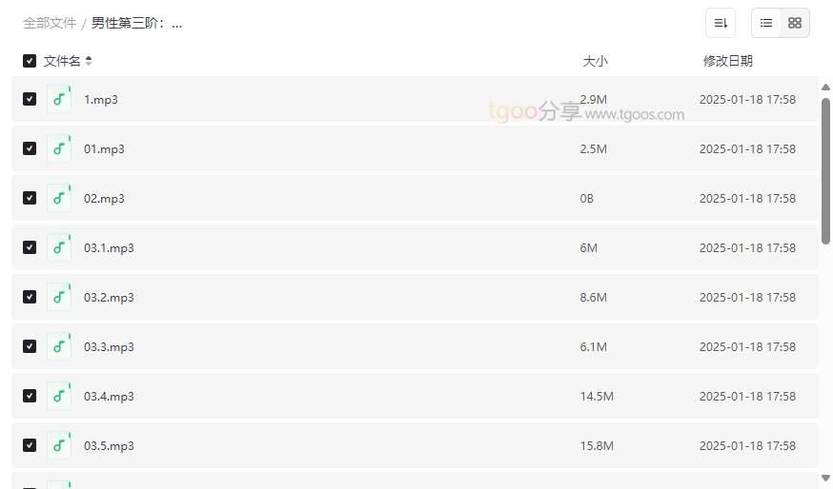
Task: Uncheck the 03.1.mp3 checkbox
Action: pyautogui.click(x=30, y=247)
